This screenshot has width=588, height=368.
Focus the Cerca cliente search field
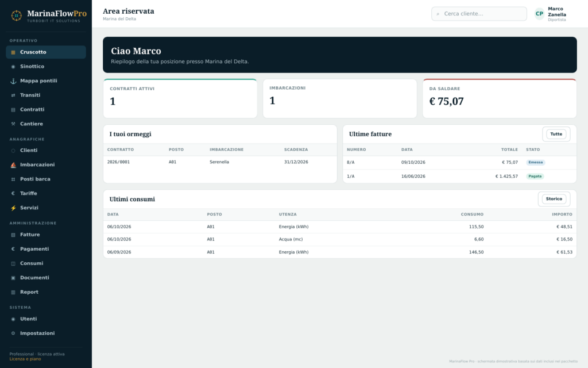[x=479, y=14]
